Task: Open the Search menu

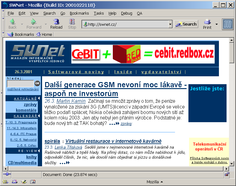Action: (49, 13)
